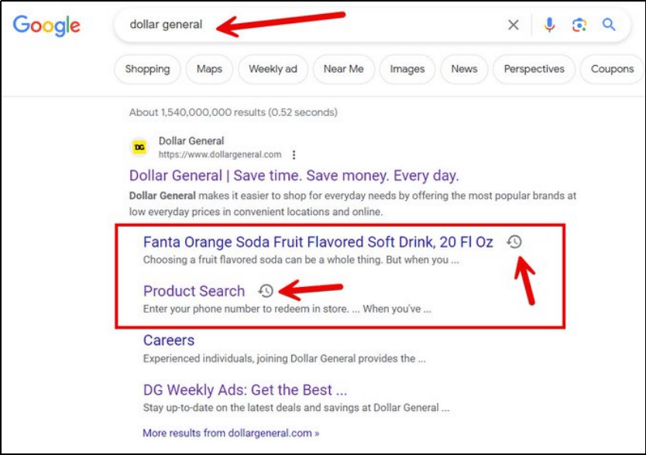Open the Careers sitelink
The height and width of the screenshot is (455, 646).
coord(169,340)
